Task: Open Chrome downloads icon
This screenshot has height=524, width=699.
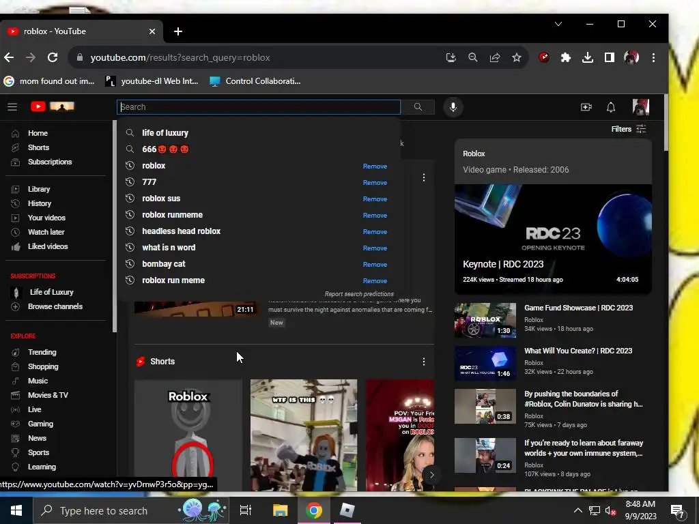Action: point(588,57)
